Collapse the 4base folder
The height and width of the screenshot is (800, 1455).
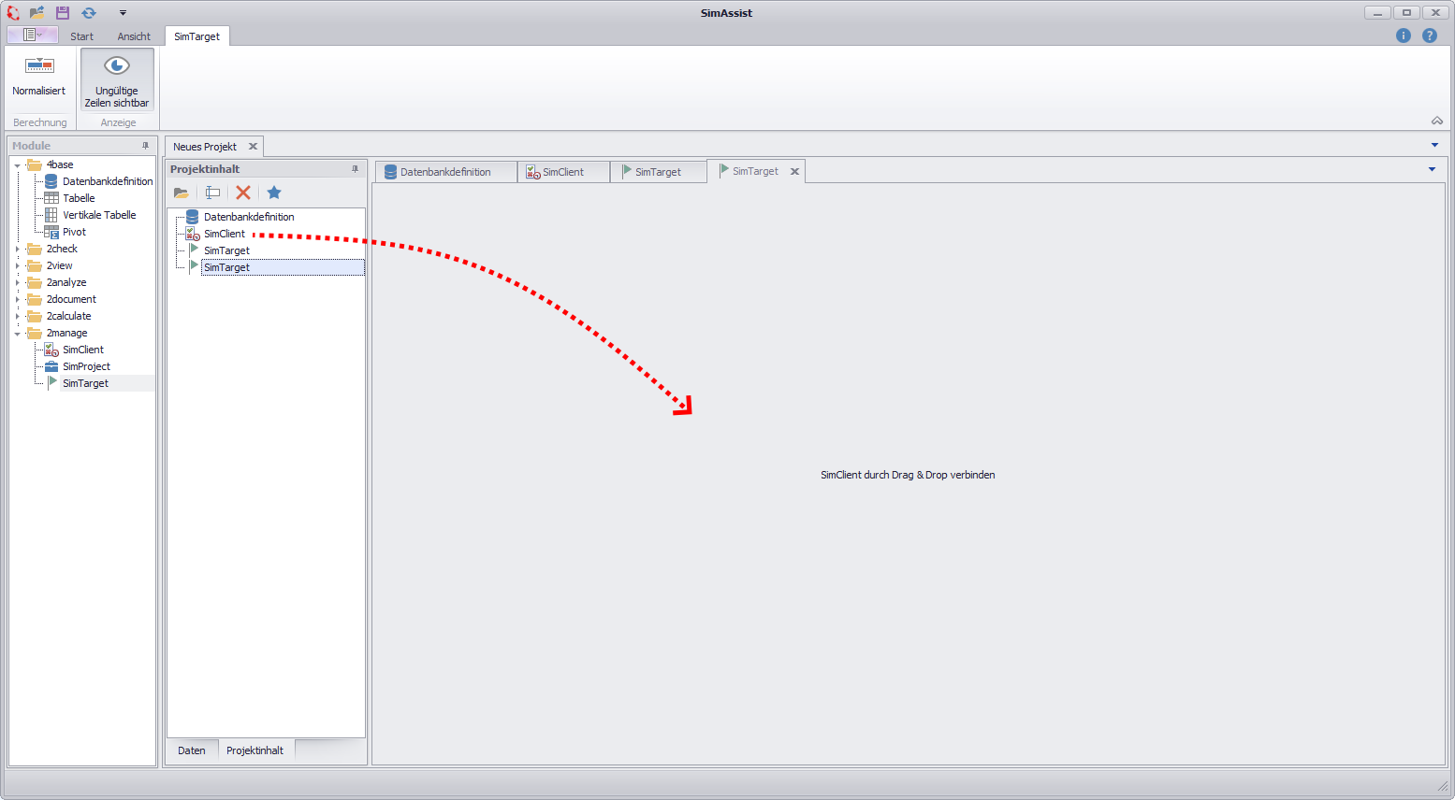pos(17,165)
